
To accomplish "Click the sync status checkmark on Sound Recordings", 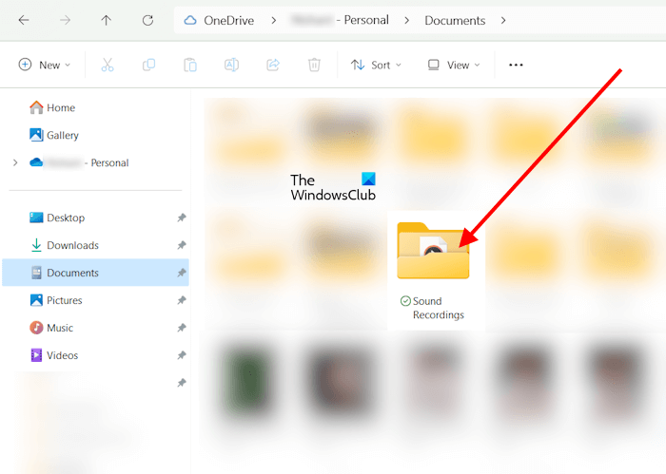I will tap(405, 301).
